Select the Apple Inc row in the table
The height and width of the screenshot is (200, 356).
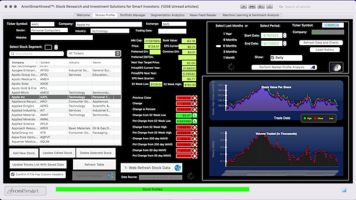point(65,97)
